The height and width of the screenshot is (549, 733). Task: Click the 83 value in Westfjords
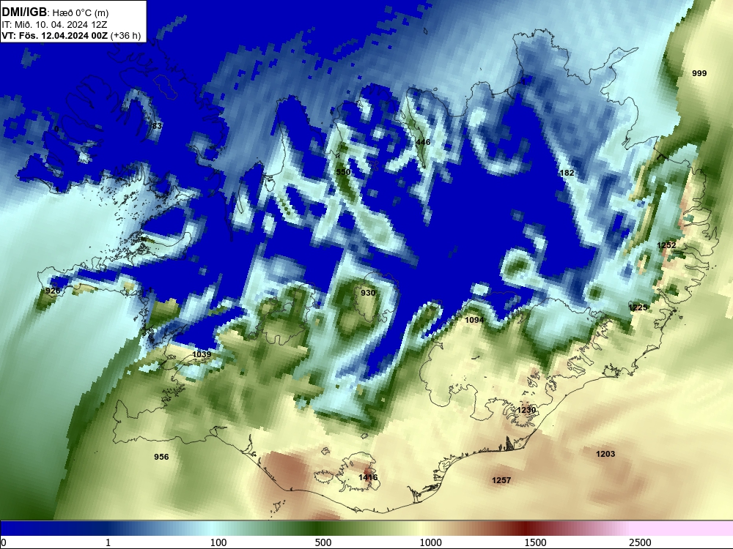pos(157,126)
